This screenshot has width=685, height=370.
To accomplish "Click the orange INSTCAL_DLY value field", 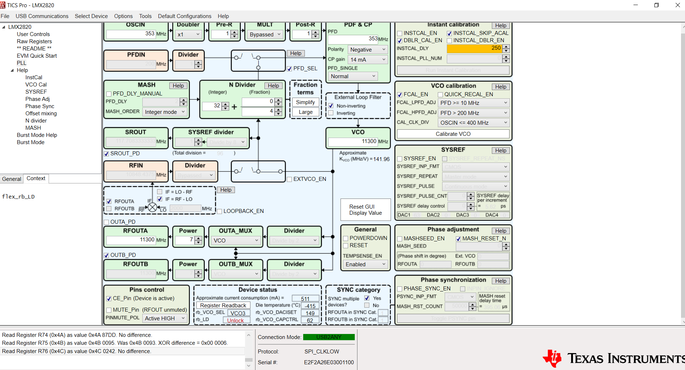I will pyautogui.click(x=474, y=49).
